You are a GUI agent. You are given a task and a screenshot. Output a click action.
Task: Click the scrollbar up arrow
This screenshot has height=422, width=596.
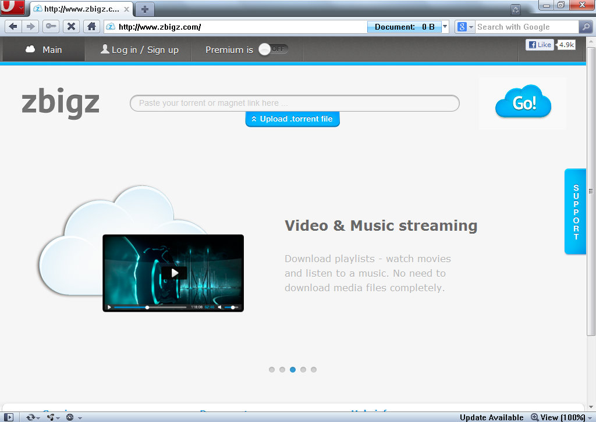pyautogui.click(x=591, y=41)
